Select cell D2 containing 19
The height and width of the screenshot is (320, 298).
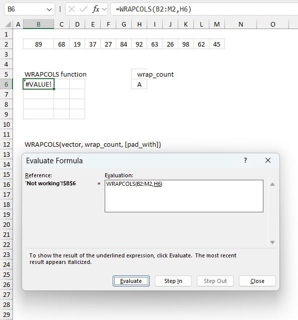[77, 44]
